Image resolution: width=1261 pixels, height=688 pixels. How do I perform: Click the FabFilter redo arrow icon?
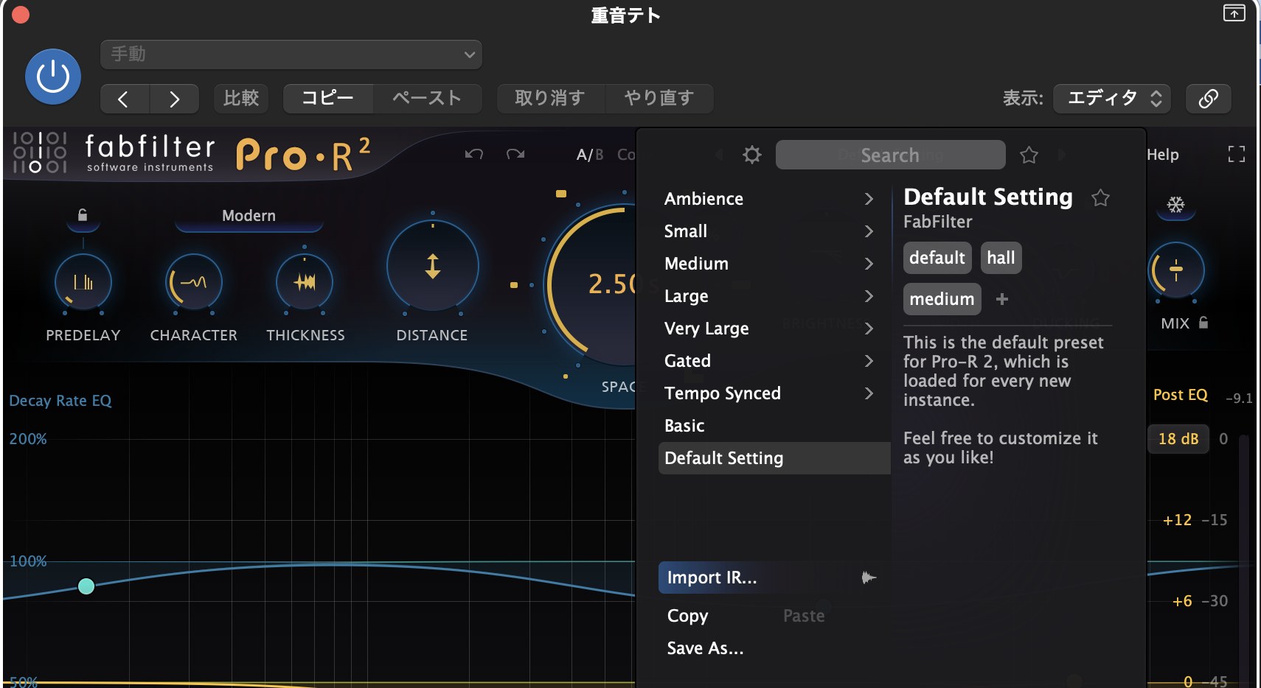[x=515, y=154]
